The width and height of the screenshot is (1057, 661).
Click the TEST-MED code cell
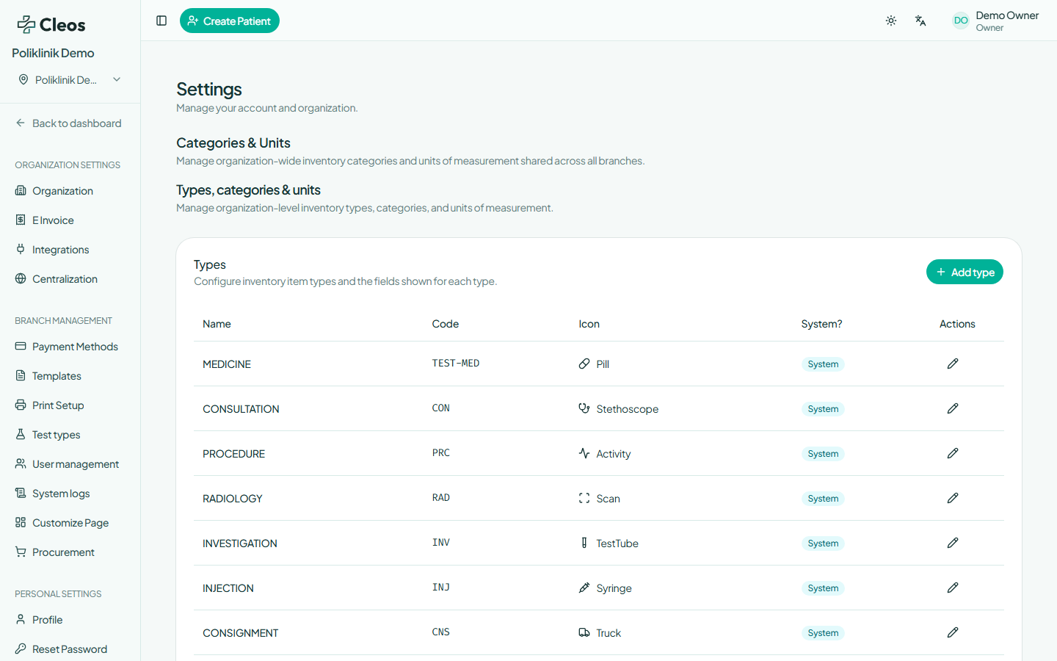pyautogui.click(x=456, y=364)
